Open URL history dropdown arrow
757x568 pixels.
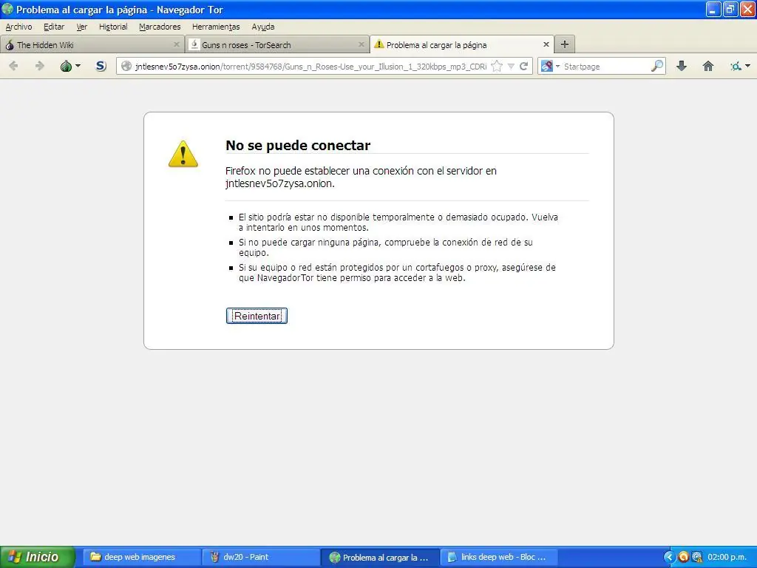coord(511,67)
